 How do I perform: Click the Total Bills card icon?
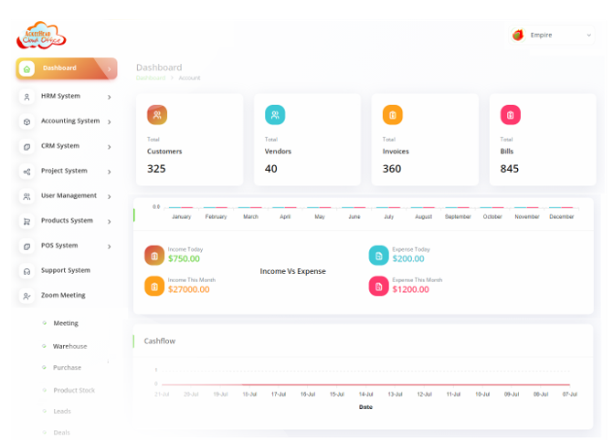point(510,115)
